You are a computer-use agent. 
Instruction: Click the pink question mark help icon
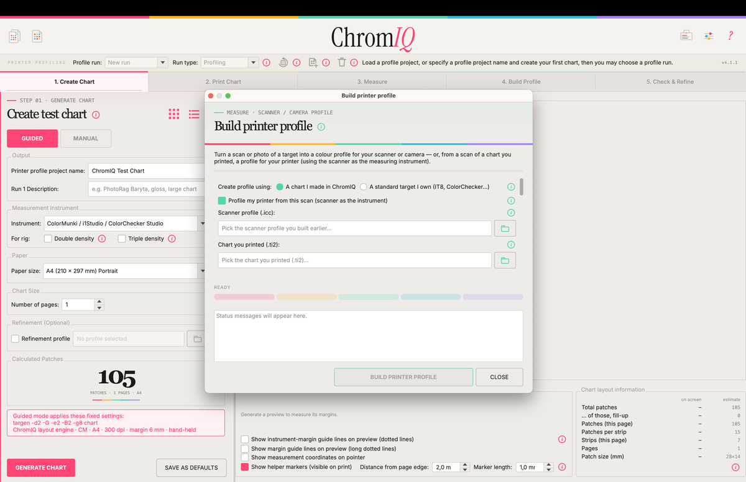(x=730, y=36)
